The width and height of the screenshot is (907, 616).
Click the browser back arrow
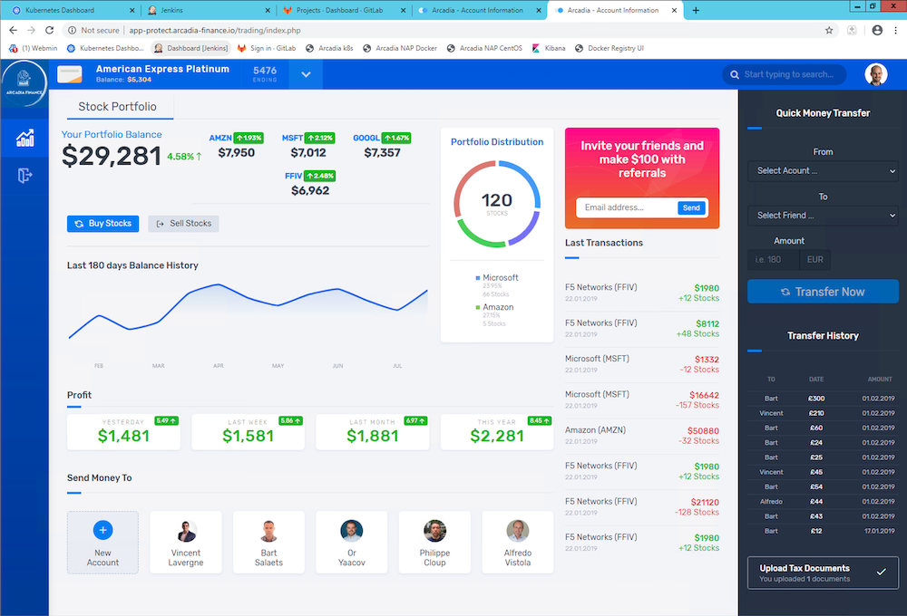click(13, 30)
